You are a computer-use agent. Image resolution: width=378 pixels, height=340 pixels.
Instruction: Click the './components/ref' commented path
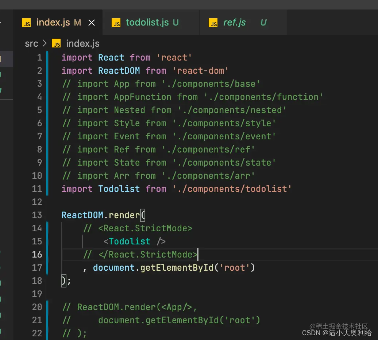208,150
